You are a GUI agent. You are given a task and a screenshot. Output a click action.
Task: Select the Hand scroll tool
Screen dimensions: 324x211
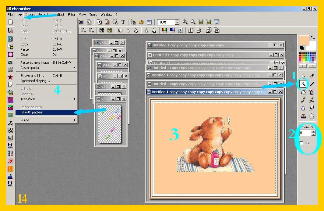click(312, 116)
